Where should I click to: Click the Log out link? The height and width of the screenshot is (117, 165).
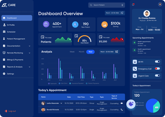(x=12, y=111)
